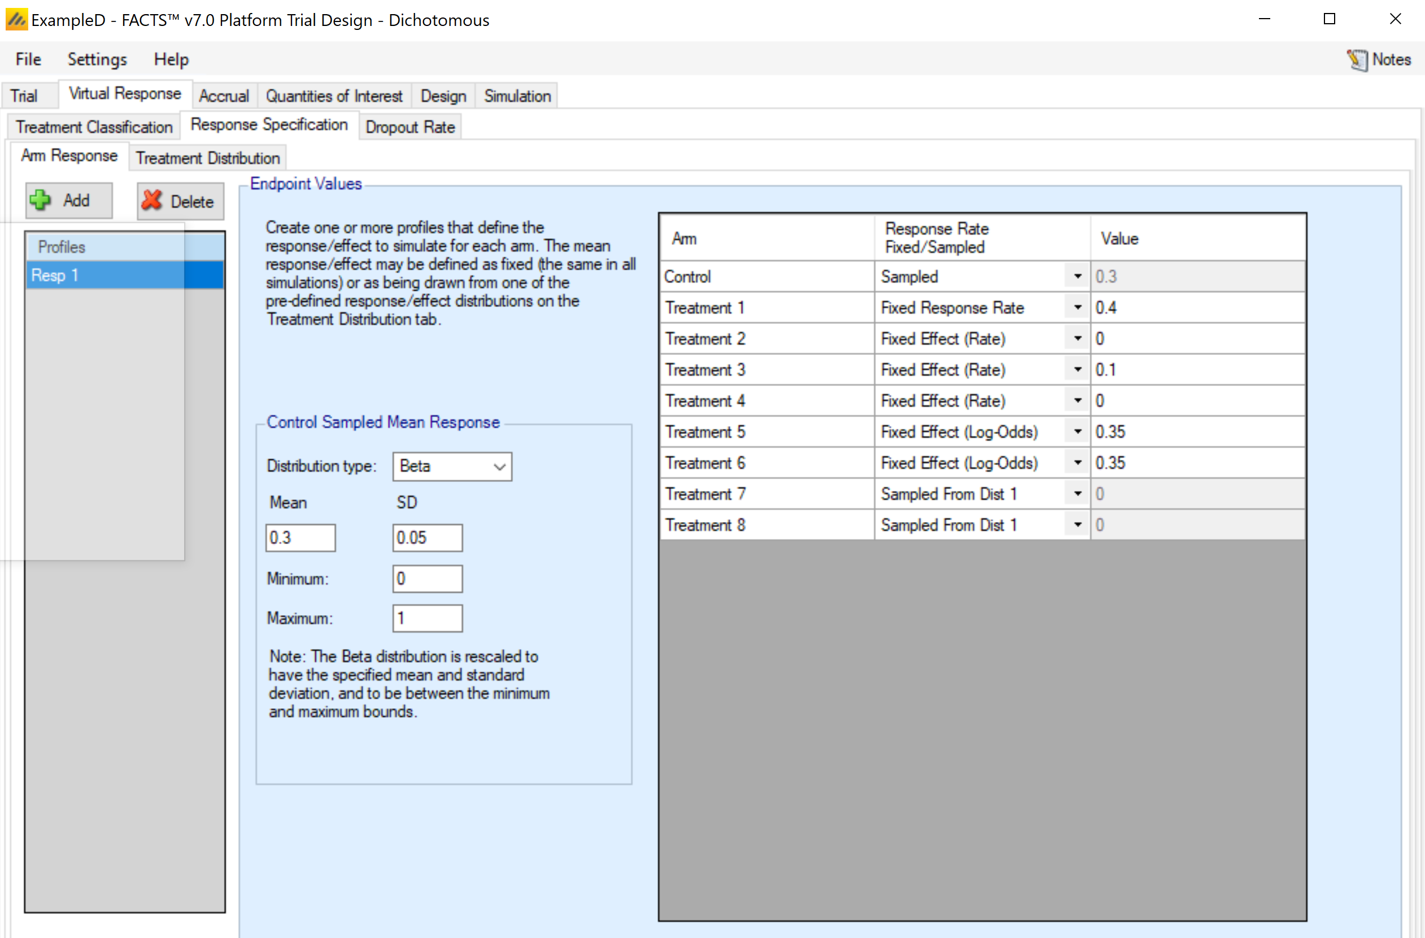The width and height of the screenshot is (1425, 938).
Task: Expand Treatment 5 Log-Odds dropdown arrow
Action: pos(1077,432)
